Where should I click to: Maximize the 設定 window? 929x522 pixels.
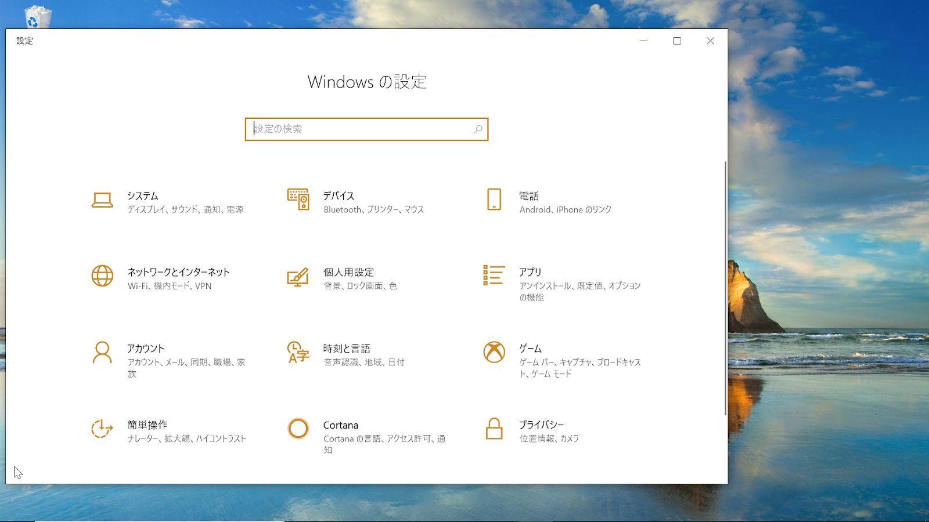click(x=677, y=41)
